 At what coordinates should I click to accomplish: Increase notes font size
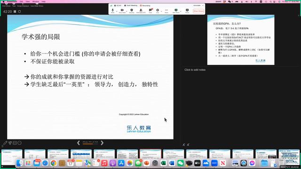(188, 145)
